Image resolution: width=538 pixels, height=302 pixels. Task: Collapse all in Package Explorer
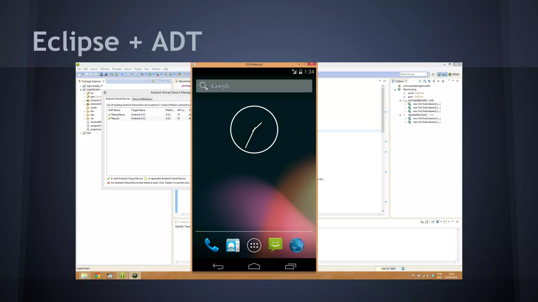pos(149,81)
